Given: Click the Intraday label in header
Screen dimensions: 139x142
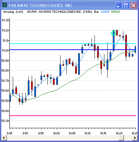Looking at the screenshot, I should (x=9, y=12).
